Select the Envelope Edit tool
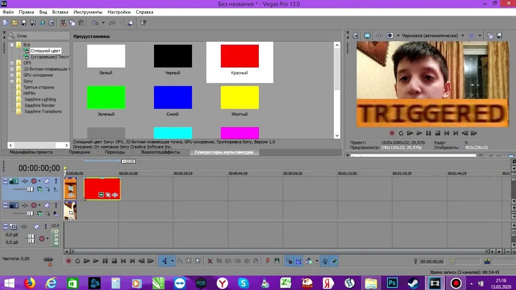This screenshot has height=290, width=516. tap(180, 261)
